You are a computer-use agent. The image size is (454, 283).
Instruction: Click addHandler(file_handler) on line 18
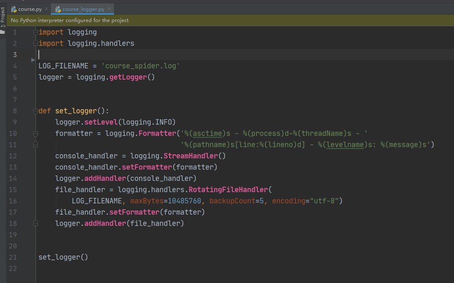pos(134,224)
